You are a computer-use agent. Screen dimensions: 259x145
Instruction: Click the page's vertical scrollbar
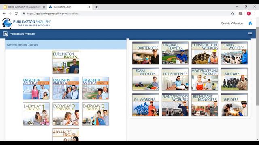257,66
